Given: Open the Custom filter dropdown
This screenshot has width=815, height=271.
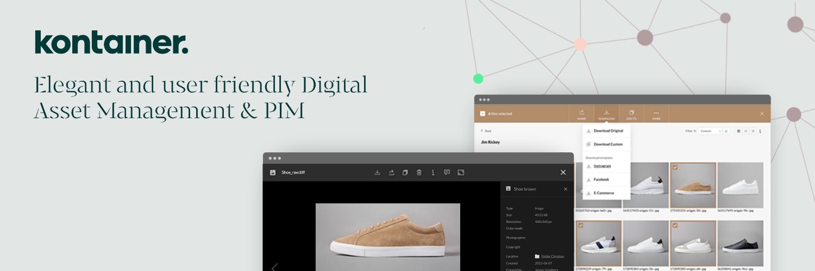Looking at the screenshot, I should [x=711, y=131].
